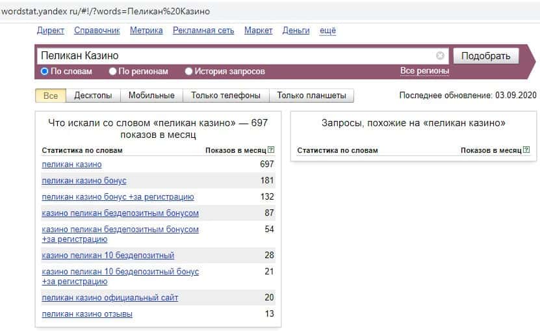Go to the «Метрика» link
540x331 pixels.
146,31
